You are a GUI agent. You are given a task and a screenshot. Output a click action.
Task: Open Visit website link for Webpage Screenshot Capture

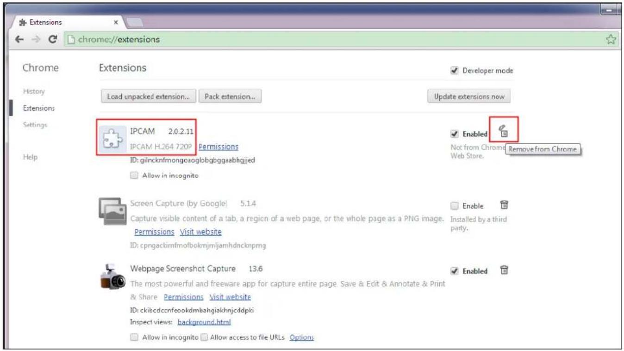[230, 297]
